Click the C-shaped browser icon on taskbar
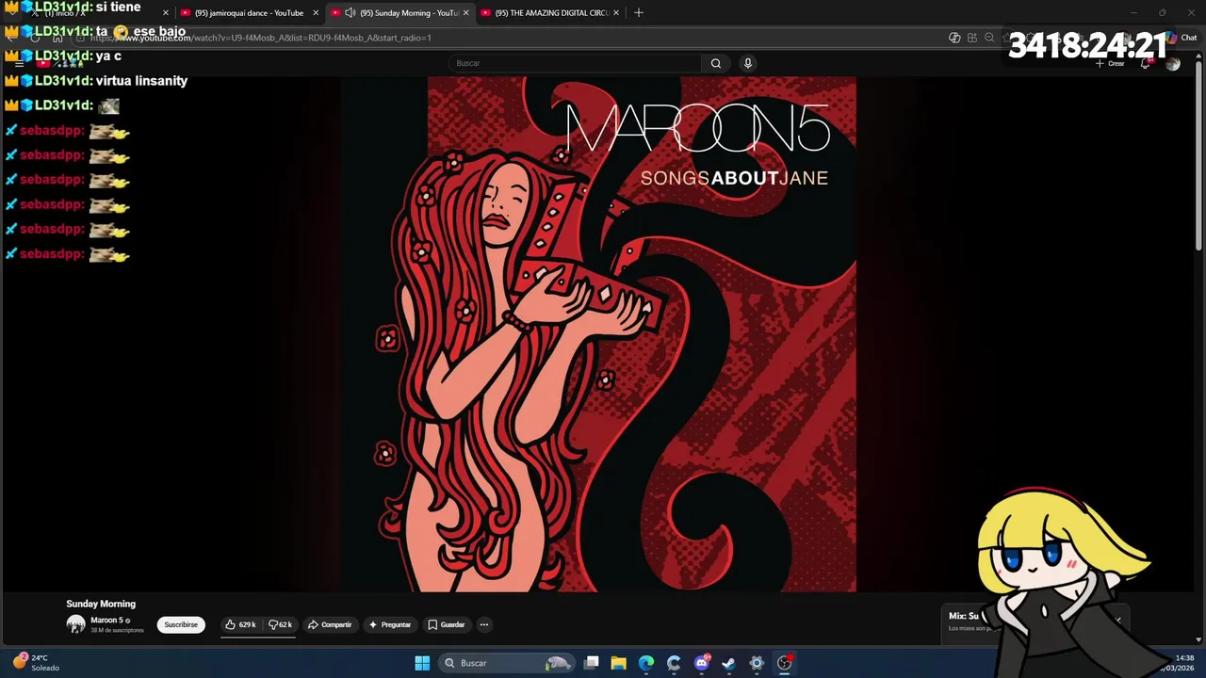This screenshot has width=1206, height=678. pyautogui.click(x=674, y=663)
